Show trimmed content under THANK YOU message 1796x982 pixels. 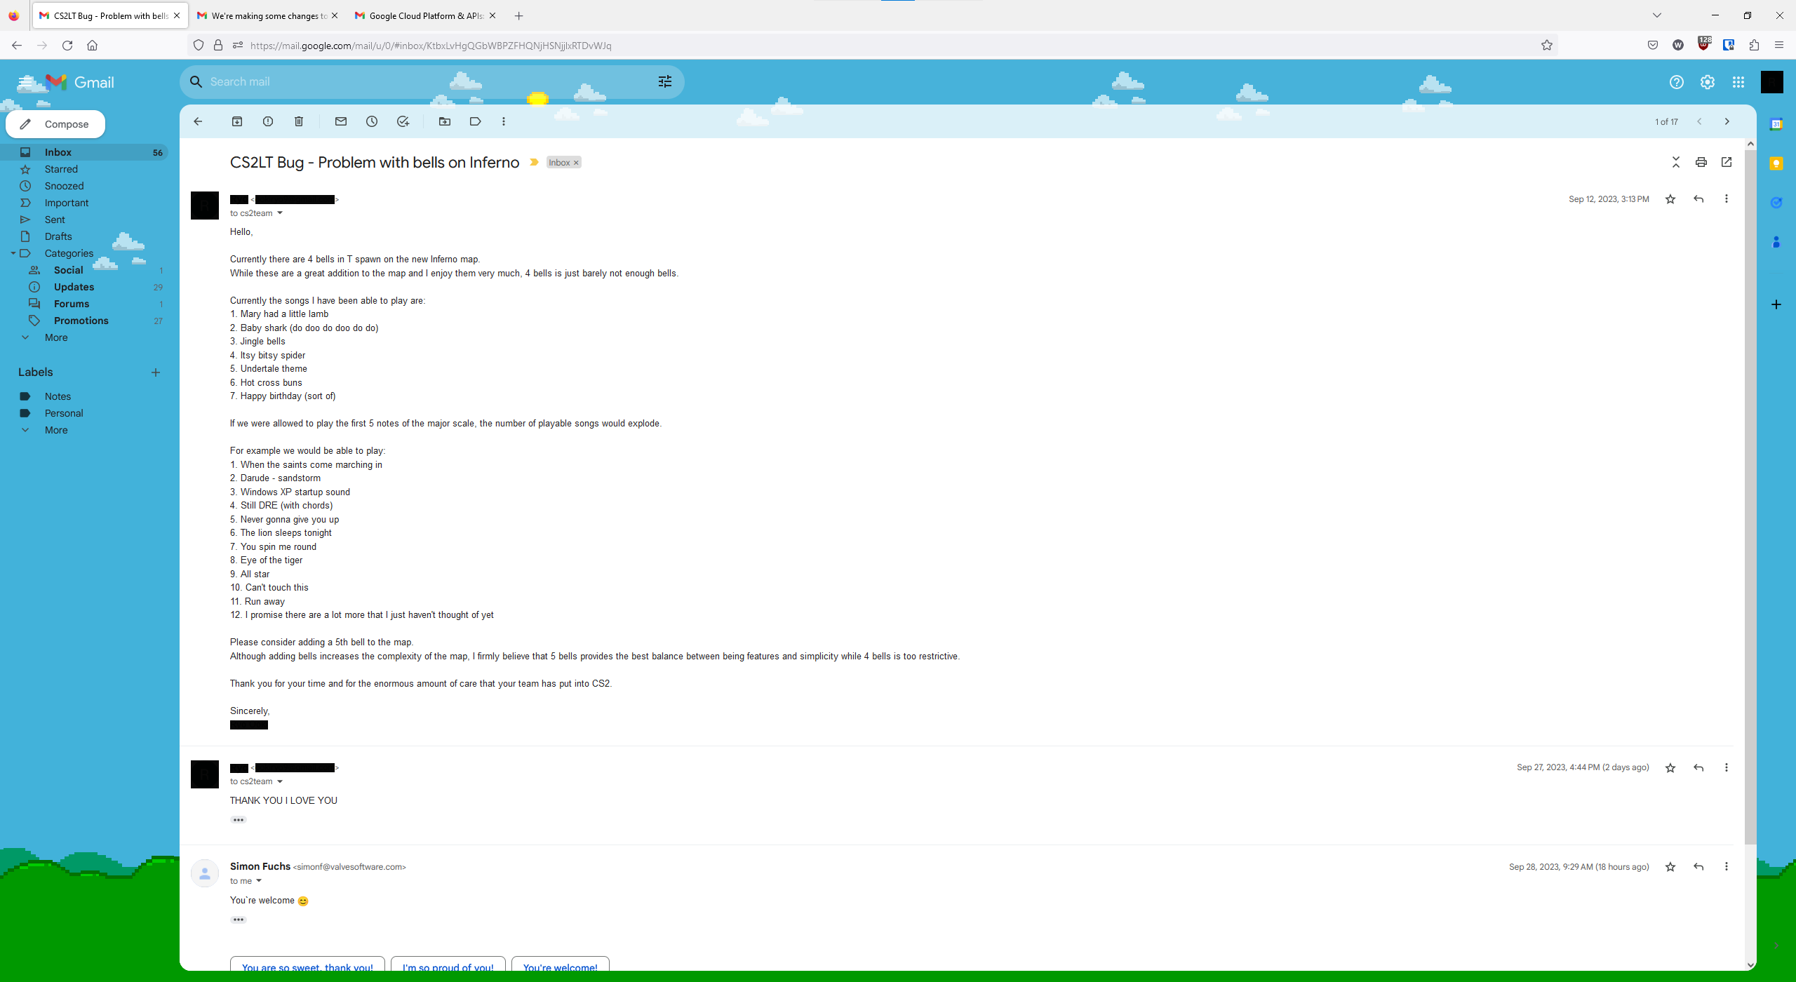point(239,820)
